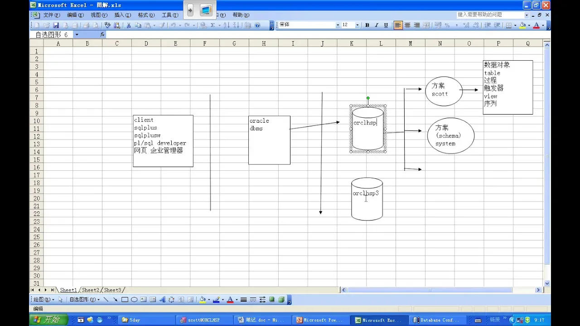
Task: Click the orclhsp3 cylinder shape
Action: pyautogui.click(x=367, y=204)
